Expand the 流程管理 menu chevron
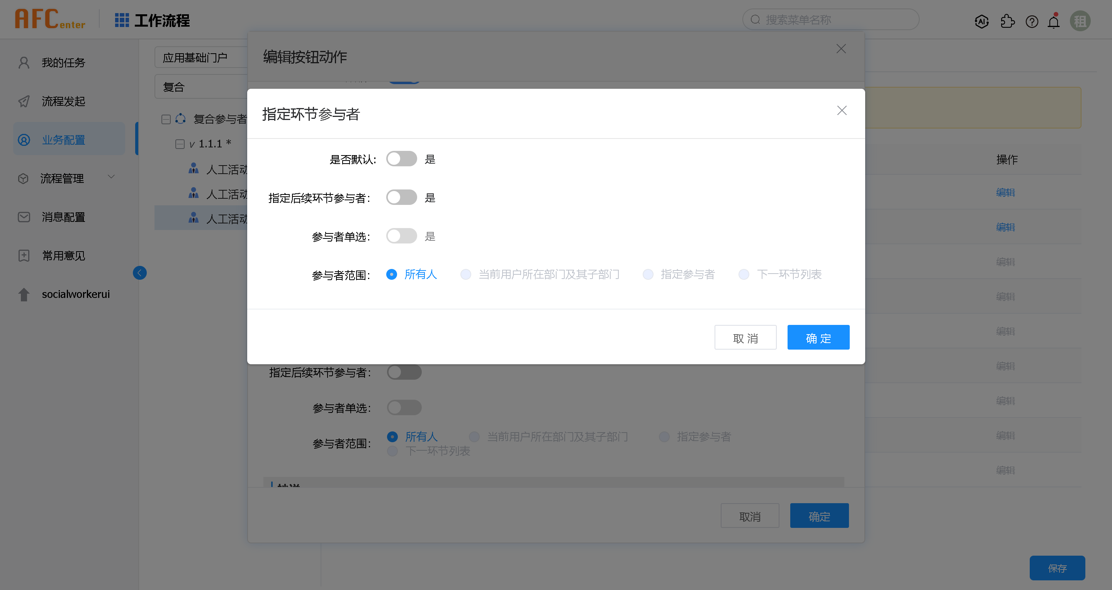 (111, 177)
